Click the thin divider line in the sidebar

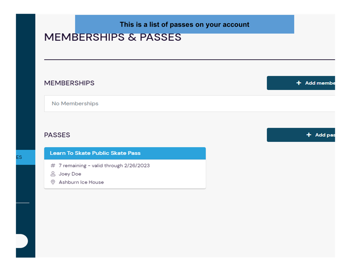(23, 203)
